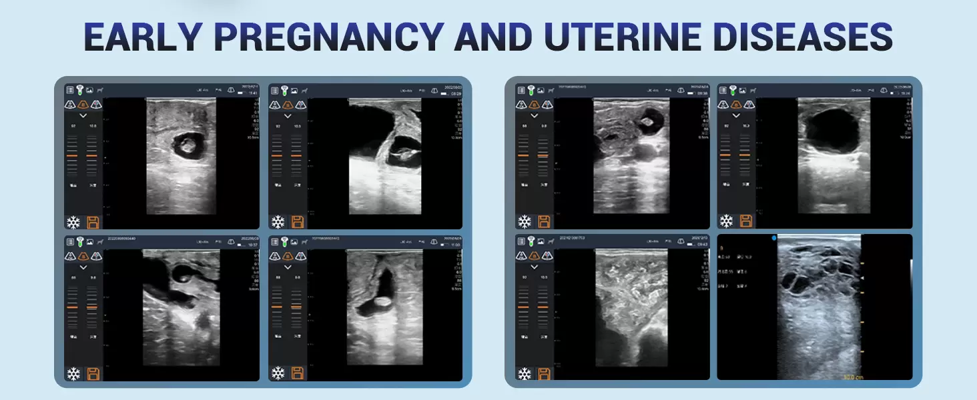Viewport: 977px width, 400px height.
Task: Click the blue dot atop the bottom-right ultrasound image
Action: click(x=773, y=237)
